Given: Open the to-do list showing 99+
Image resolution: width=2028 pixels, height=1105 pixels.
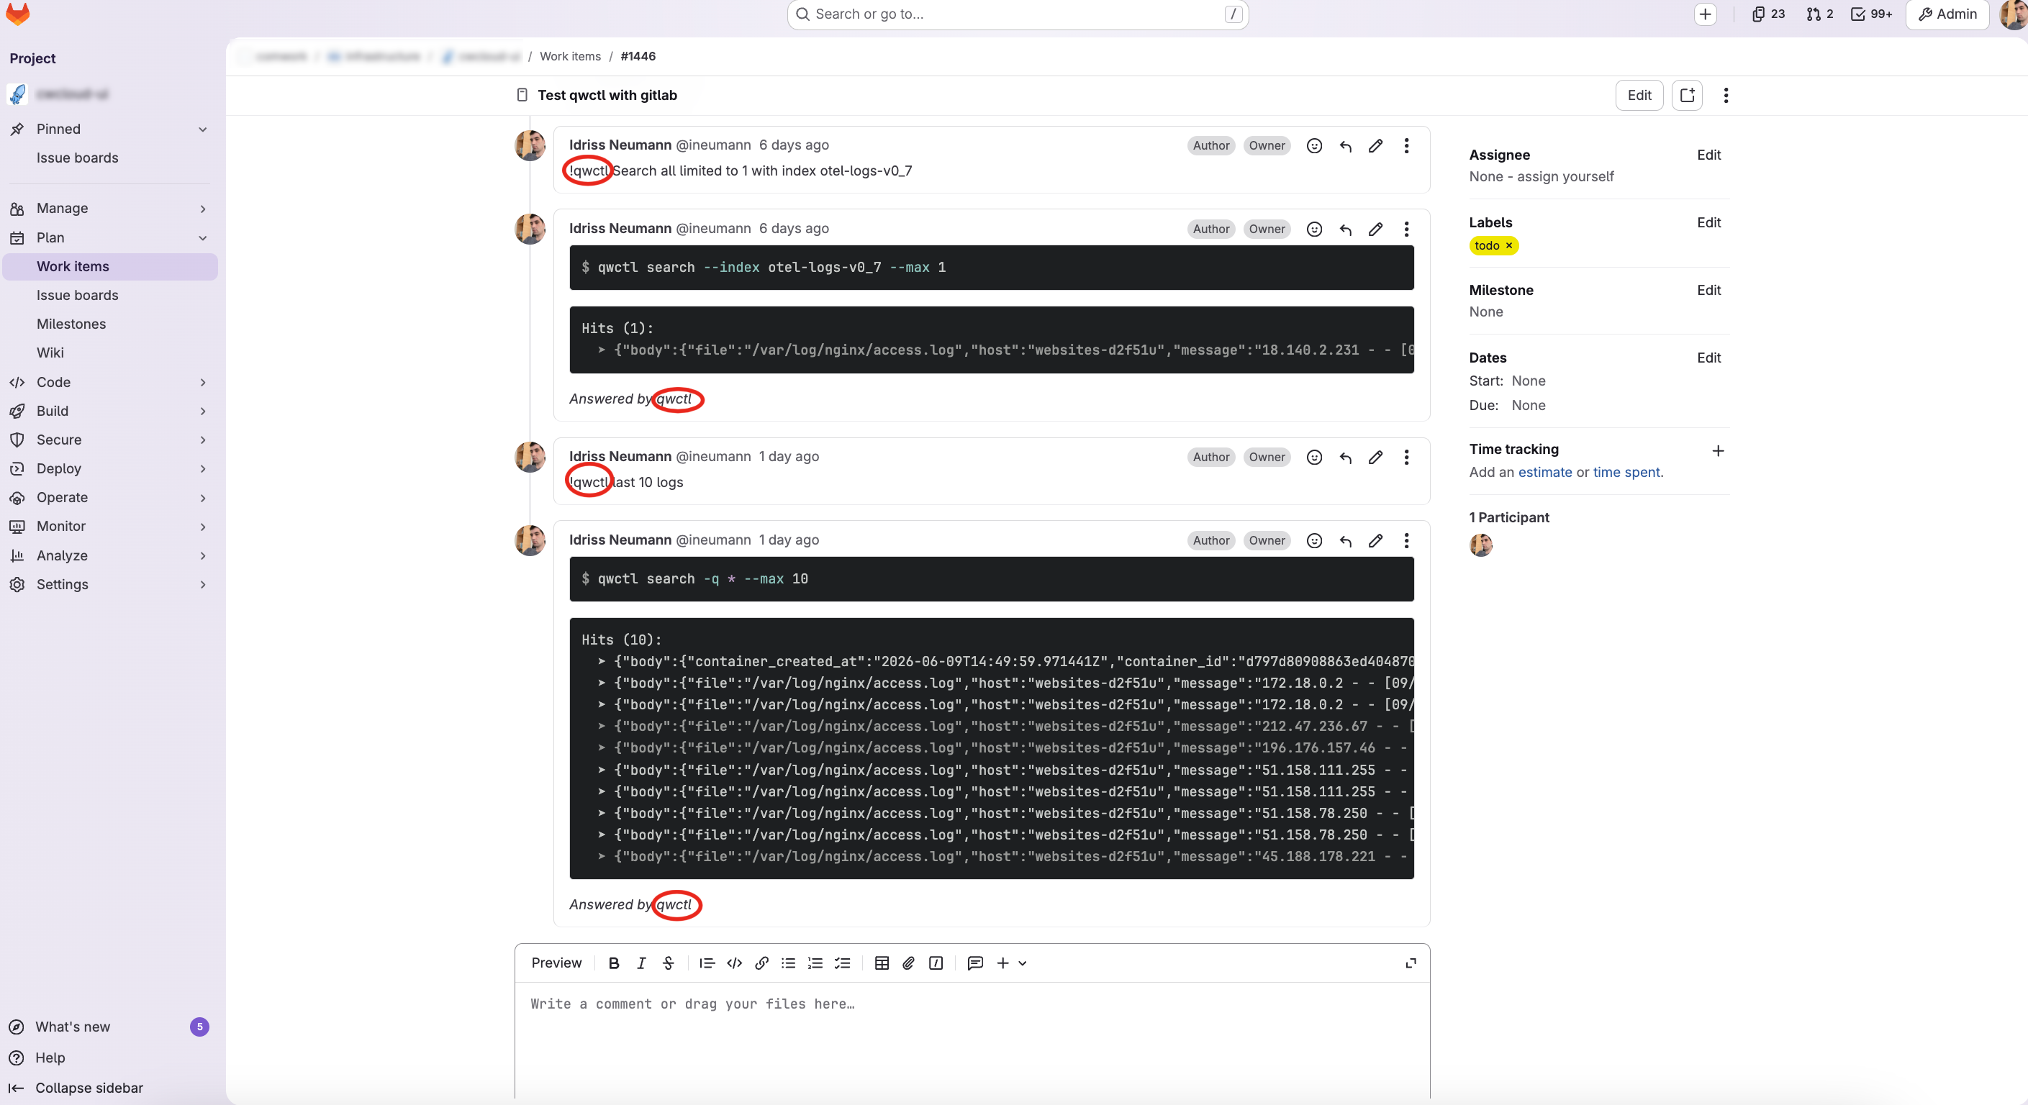Looking at the screenshot, I should click(x=1871, y=14).
